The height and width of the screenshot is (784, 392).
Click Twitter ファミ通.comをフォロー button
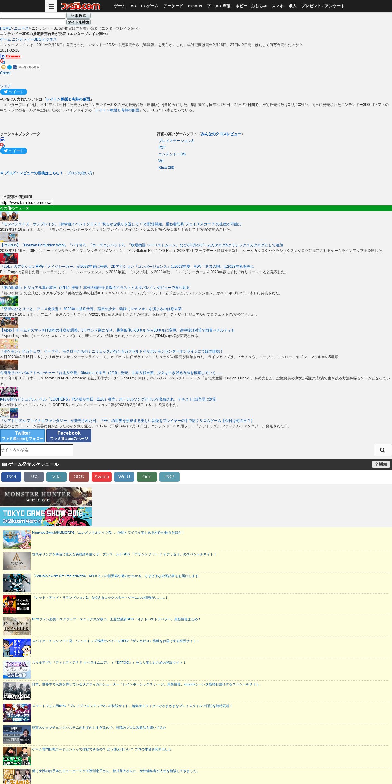click(x=23, y=436)
